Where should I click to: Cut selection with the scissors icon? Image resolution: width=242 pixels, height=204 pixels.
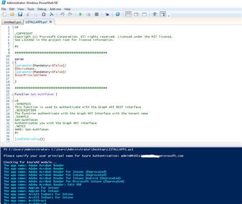[28, 14]
